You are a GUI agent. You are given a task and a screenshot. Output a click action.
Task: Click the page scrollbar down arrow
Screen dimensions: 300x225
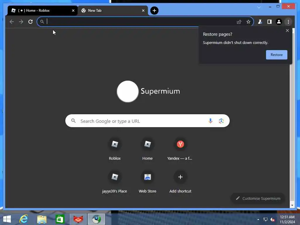coord(292,205)
